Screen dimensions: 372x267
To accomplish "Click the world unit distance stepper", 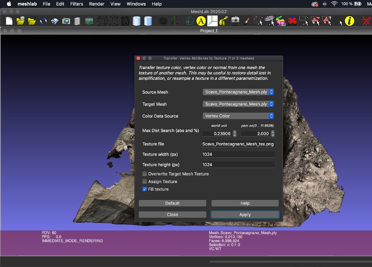I will tap(235, 134).
